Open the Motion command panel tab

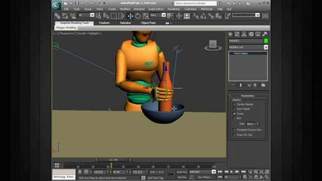tap(251, 34)
